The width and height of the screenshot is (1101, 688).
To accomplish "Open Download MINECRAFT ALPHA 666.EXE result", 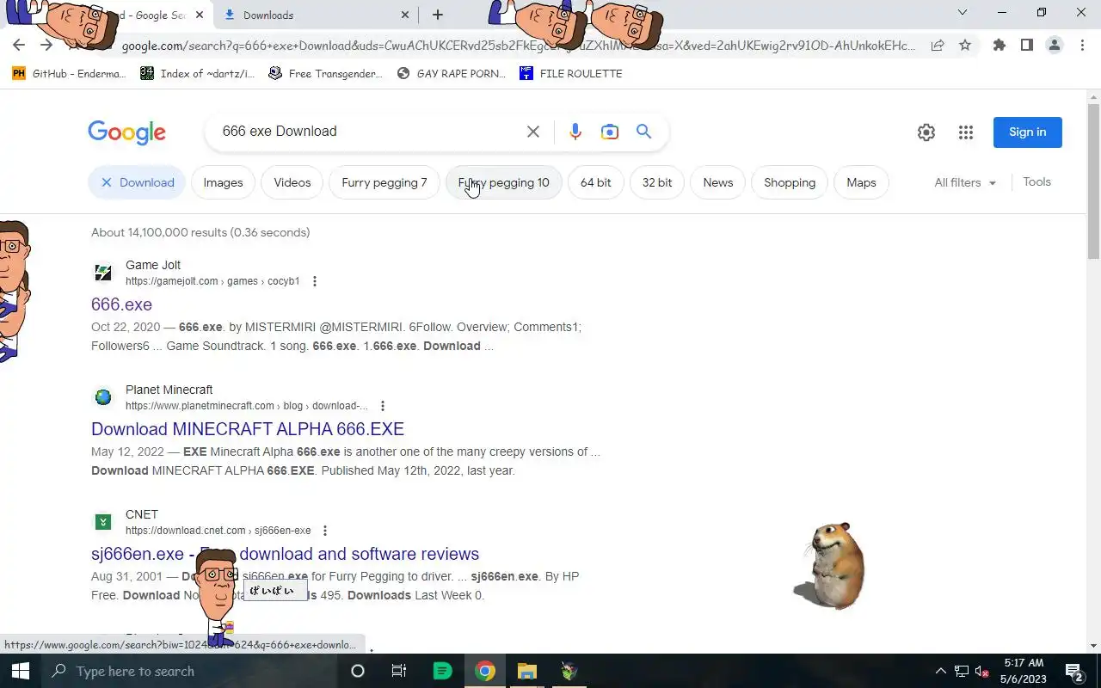I will (x=248, y=429).
